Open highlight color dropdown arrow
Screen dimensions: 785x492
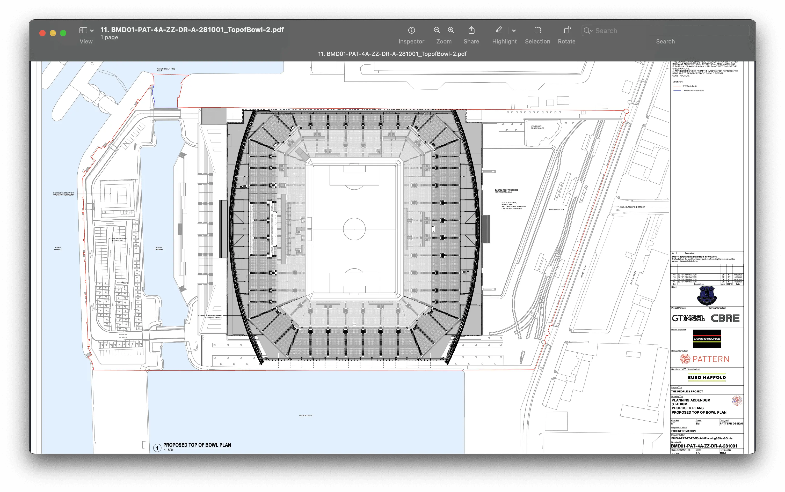pyautogui.click(x=514, y=31)
